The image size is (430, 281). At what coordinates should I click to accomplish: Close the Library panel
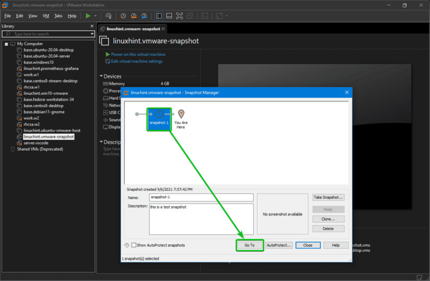click(x=92, y=26)
